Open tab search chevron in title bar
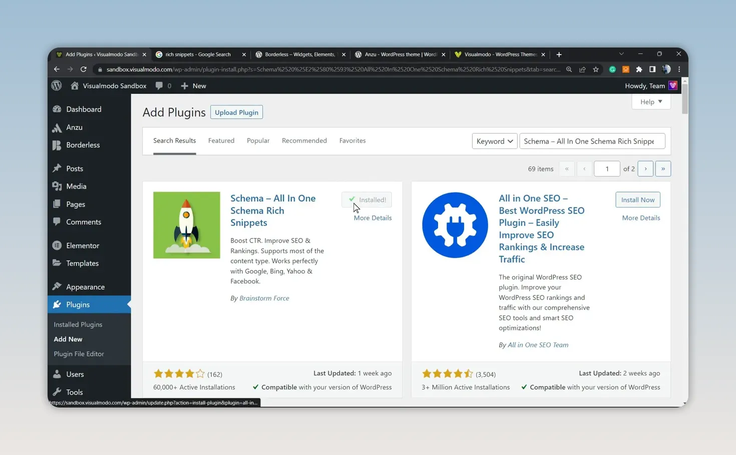The width and height of the screenshot is (736, 455). click(621, 53)
